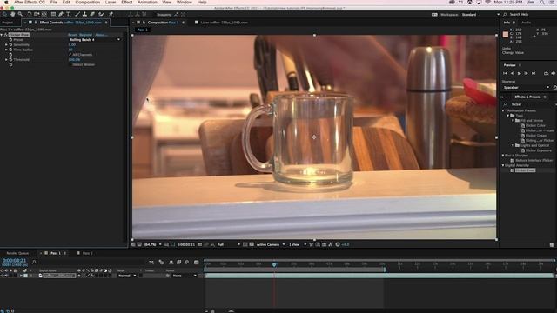Click the Toggle Transparency Grid icon

[x=252, y=244]
